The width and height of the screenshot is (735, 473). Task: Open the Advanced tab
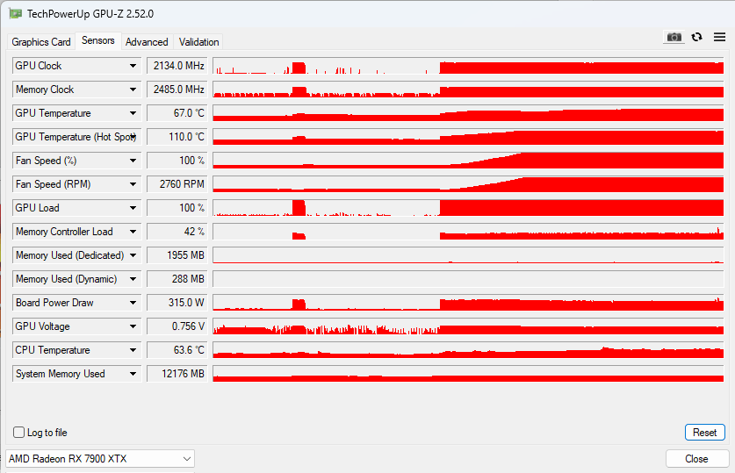(147, 41)
